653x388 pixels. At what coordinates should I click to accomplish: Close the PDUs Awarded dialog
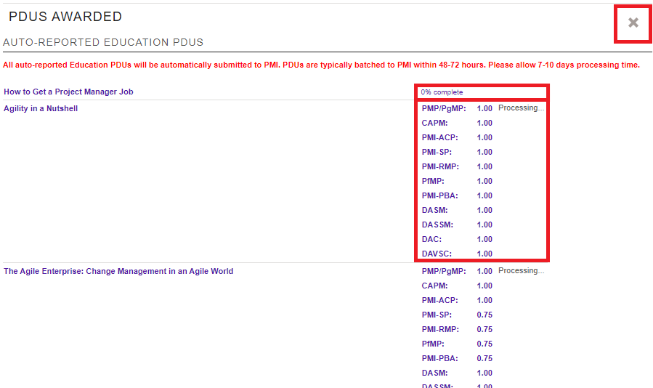pos(633,23)
